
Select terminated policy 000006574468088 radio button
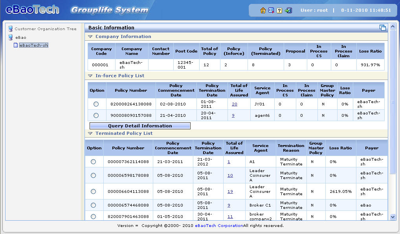coord(94,205)
